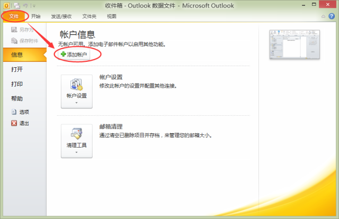This screenshot has height=219, width=339.
Task: Open the 发送/接收 ribbon tab
Action: (x=61, y=16)
